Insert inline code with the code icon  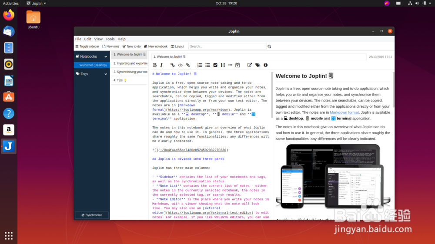point(181,65)
